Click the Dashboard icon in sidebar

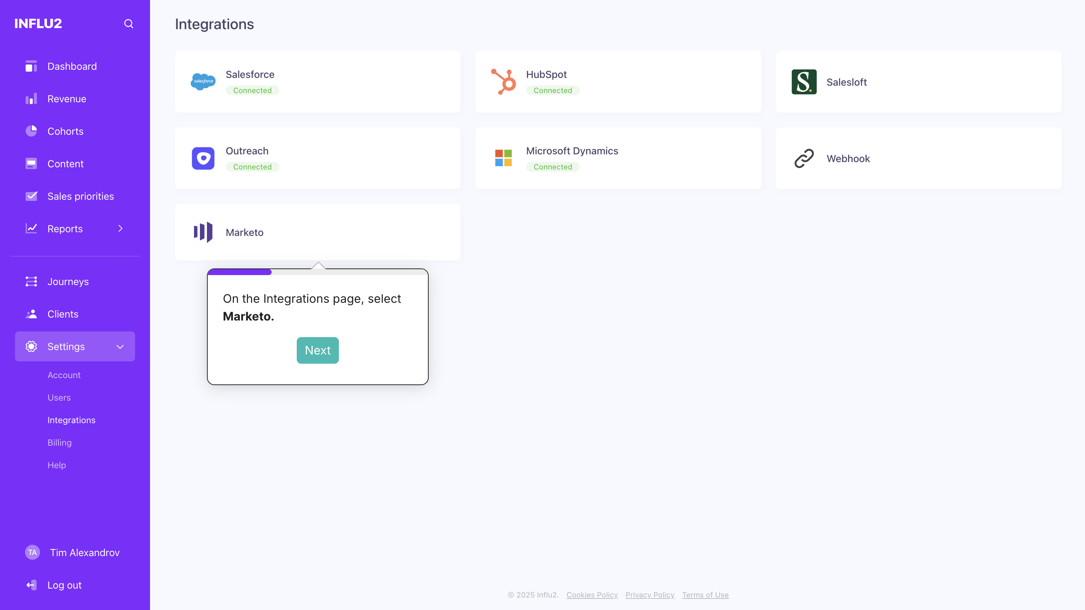click(31, 66)
